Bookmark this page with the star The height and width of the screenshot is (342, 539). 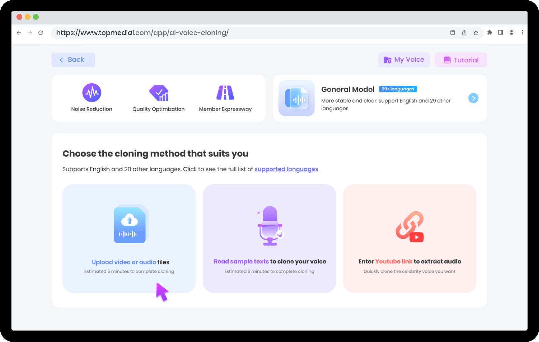pyautogui.click(x=476, y=33)
